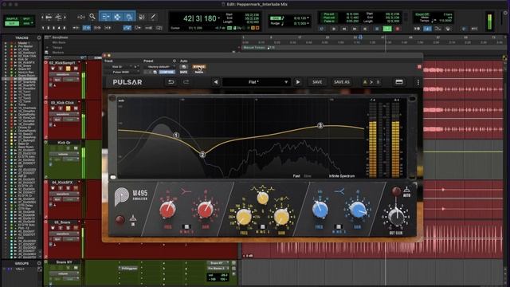The width and height of the screenshot is (510, 287).
Task: Click the OUT GAIN knob
Action: pyautogui.click(x=396, y=217)
